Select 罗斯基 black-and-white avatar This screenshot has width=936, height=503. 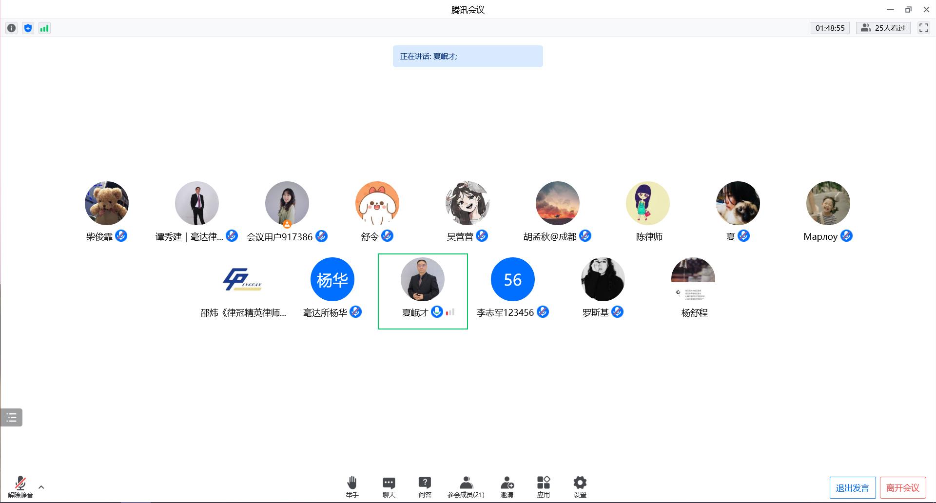603,279
